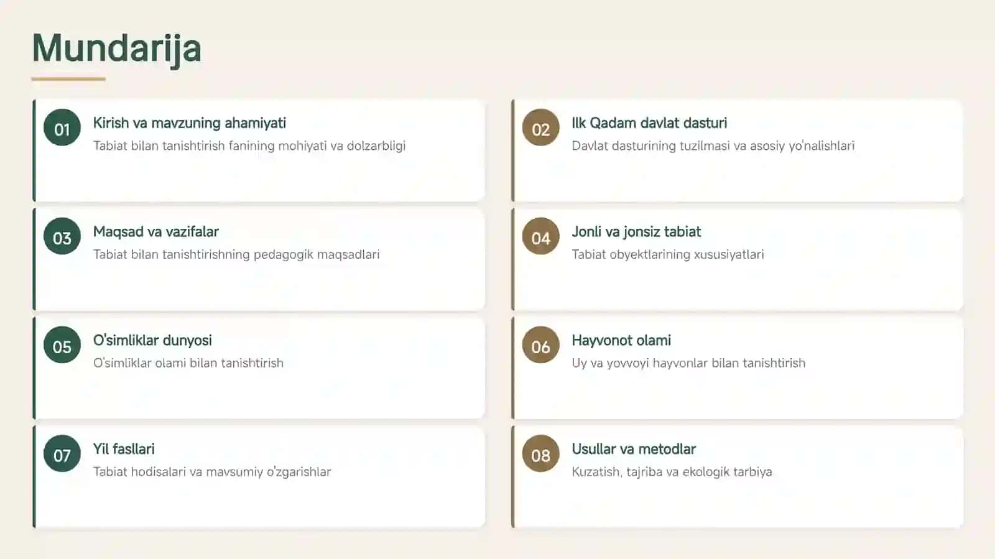The width and height of the screenshot is (995, 559).
Task: Select the 07 green badge
Action: tap(62, 454)
